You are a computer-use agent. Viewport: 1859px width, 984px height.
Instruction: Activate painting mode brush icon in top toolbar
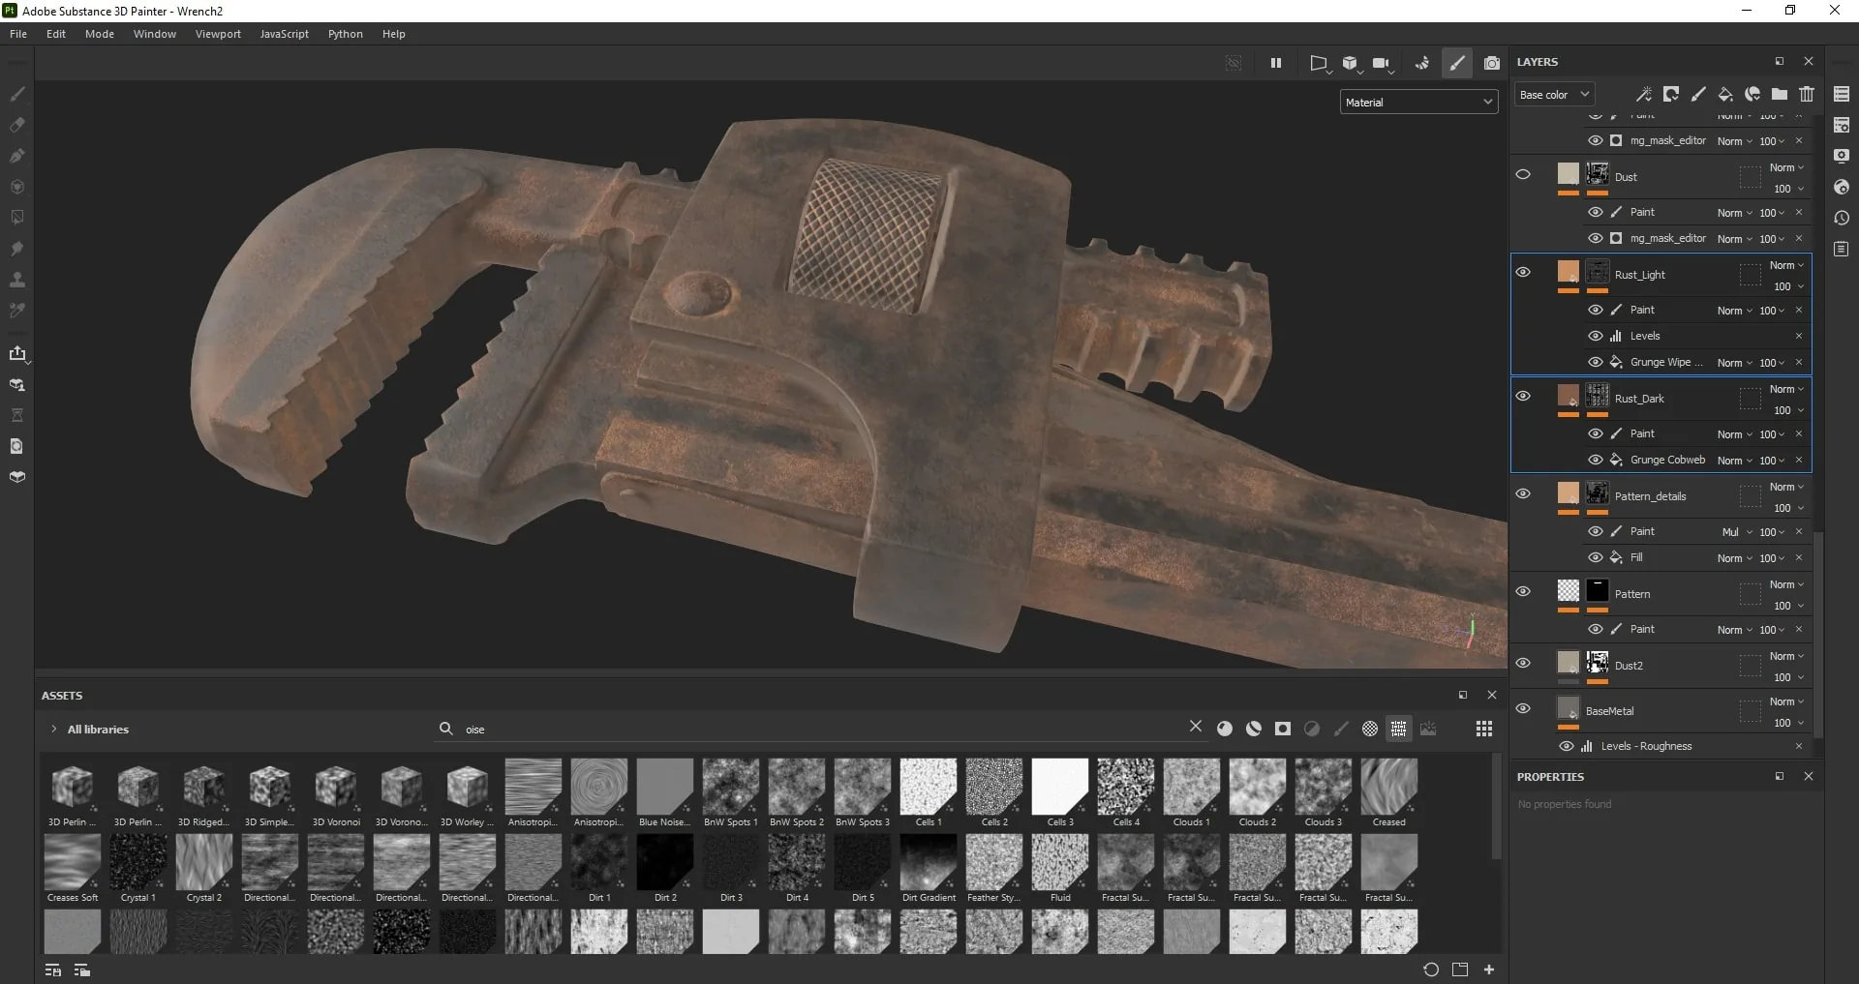pyautogui.click(x=1457, y=63)
